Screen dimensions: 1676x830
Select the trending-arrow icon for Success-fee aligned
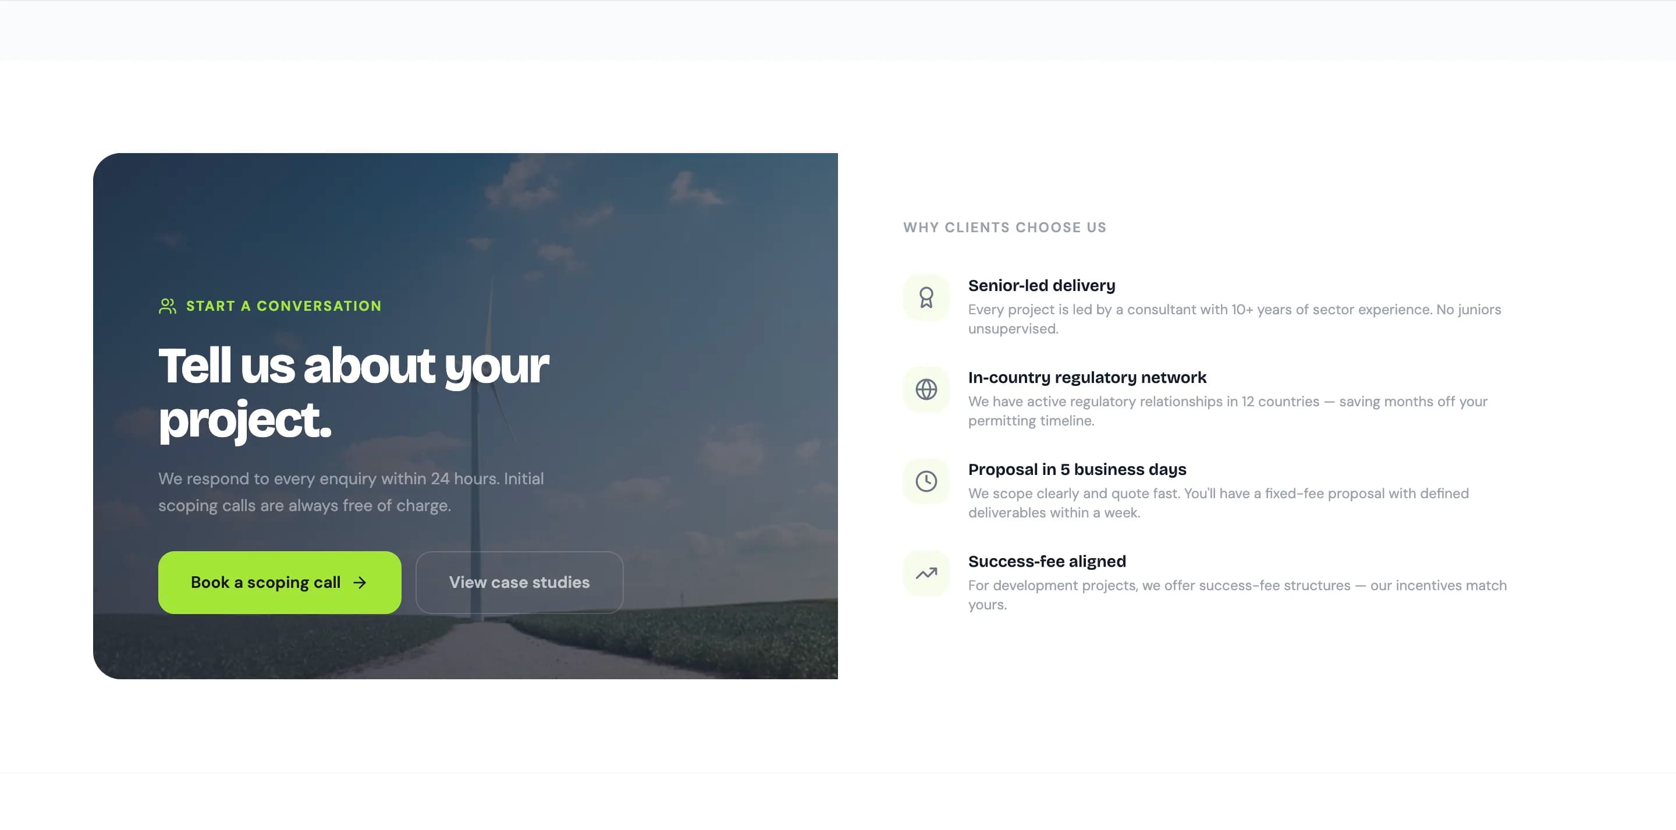click(926, 573)
